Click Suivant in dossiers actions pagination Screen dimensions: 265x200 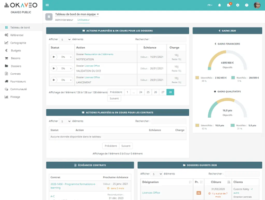[114, 98]
